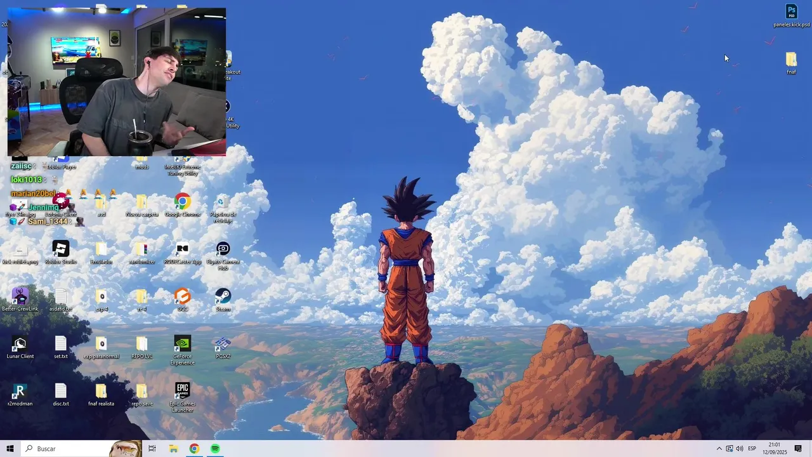Click the webcam overlay of the streamer
Image resolution: width=812 pixels, height=457 pixels.
coord(117,81)
